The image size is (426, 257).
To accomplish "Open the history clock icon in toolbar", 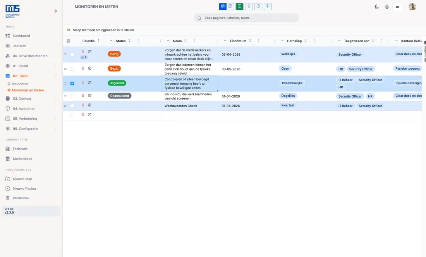I will click(x=258, y=6).
